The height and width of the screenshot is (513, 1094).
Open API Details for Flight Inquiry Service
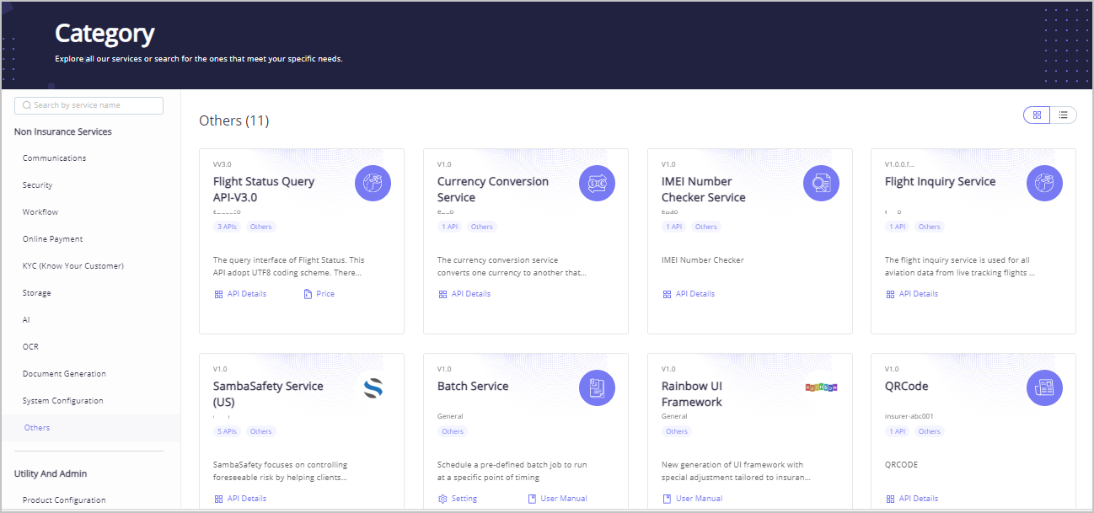(x=912, y=294)
